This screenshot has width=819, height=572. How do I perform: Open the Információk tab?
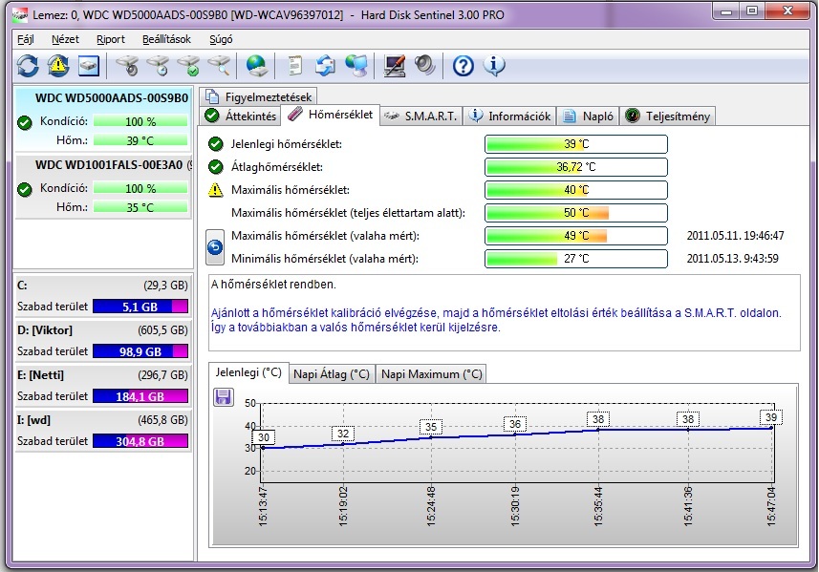[x=509, y=116]
